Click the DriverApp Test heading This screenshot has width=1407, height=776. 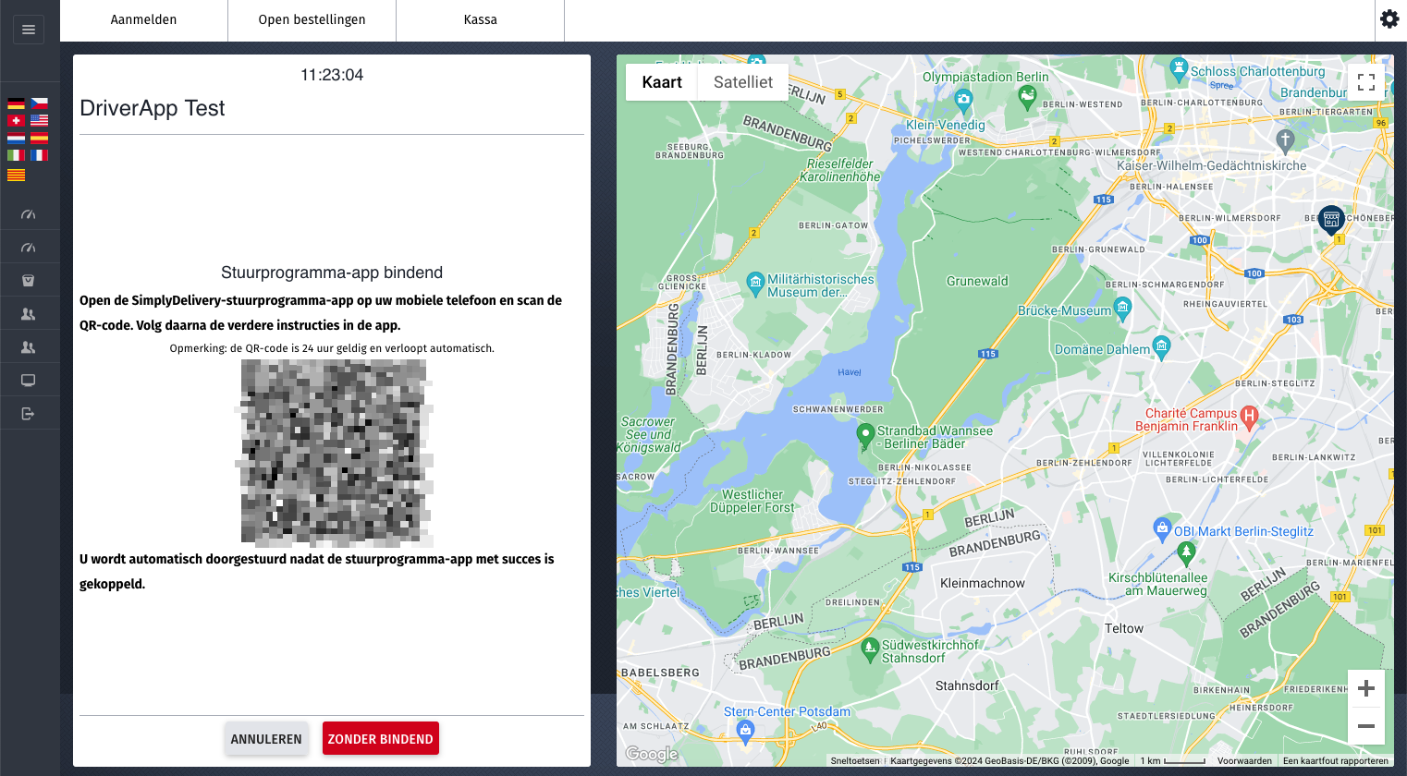(153, 108)
